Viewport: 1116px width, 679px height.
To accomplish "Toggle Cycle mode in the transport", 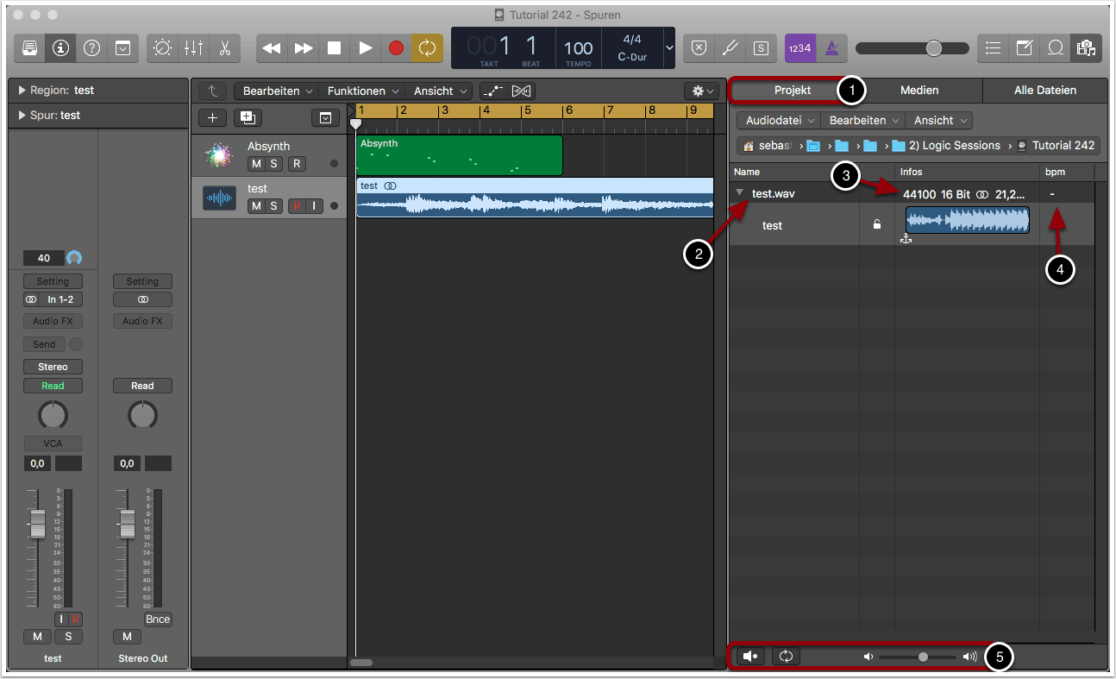I will [428, 48].
